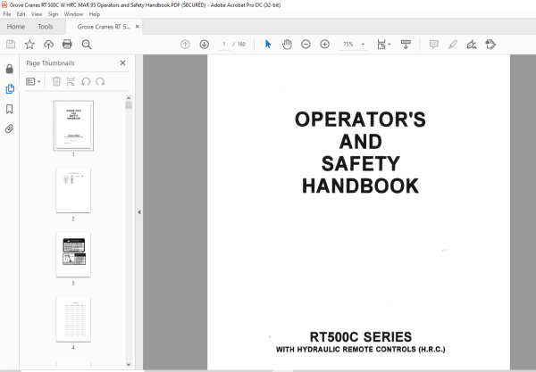
Task: Toggle the Page Thumbnails panel icon
Action: coord(10,88)
